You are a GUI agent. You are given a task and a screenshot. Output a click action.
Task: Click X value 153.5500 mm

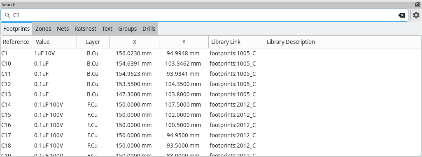click(x=133, y=84)
